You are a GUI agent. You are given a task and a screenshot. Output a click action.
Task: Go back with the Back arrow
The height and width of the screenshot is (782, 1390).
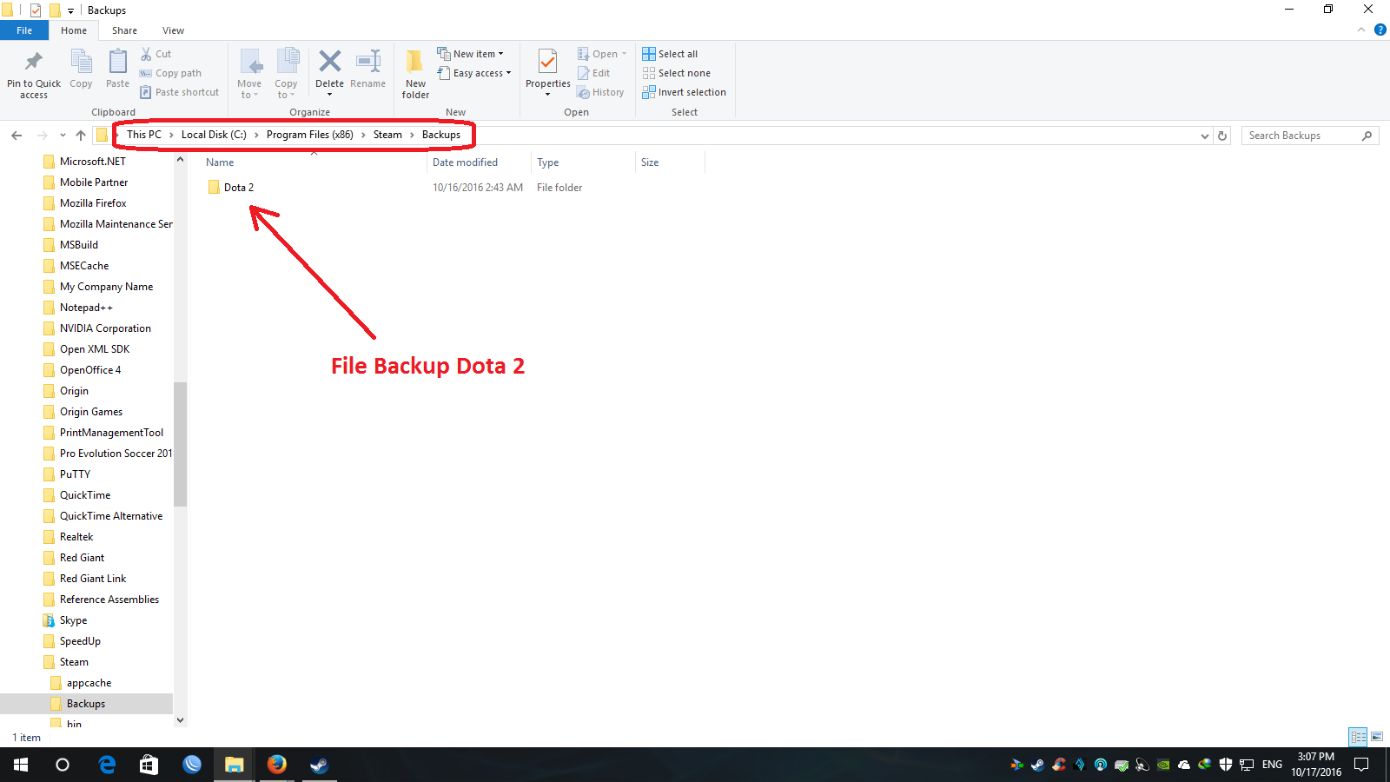click(17, 136)
